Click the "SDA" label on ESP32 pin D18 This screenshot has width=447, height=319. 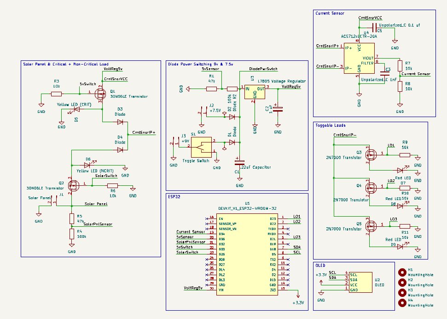tap(297, 247)
